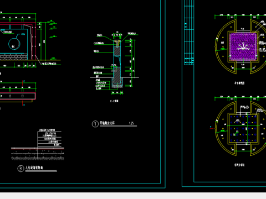The image size is (266, 199).
Task: Select the caption under the blue-dot plan
Action: [239, 165]
